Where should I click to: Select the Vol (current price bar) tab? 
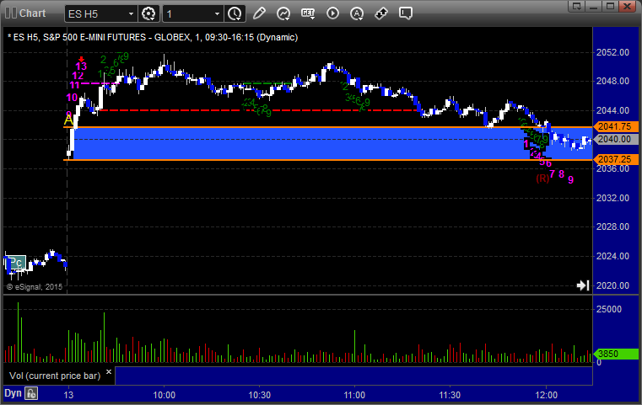click(x=51, y=375)
